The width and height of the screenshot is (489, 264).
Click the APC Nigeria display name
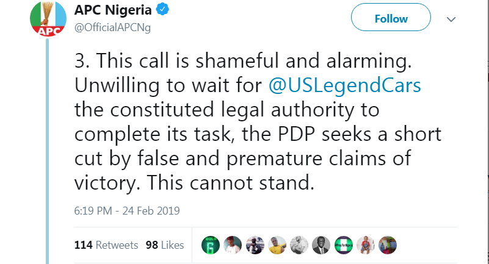[113, 10]
